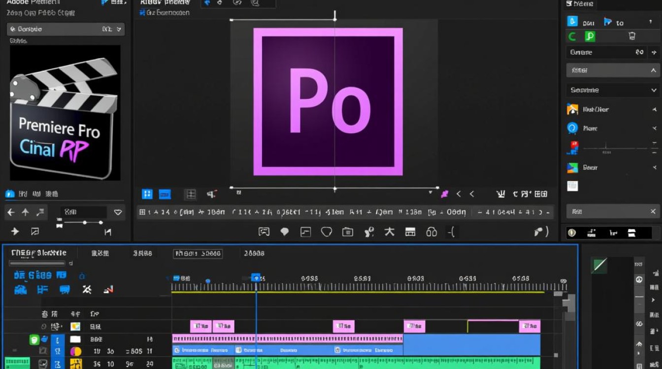Expand the Beur row arrow

click(654, 167)
